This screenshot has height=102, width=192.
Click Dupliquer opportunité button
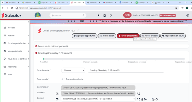coord(85,36)
